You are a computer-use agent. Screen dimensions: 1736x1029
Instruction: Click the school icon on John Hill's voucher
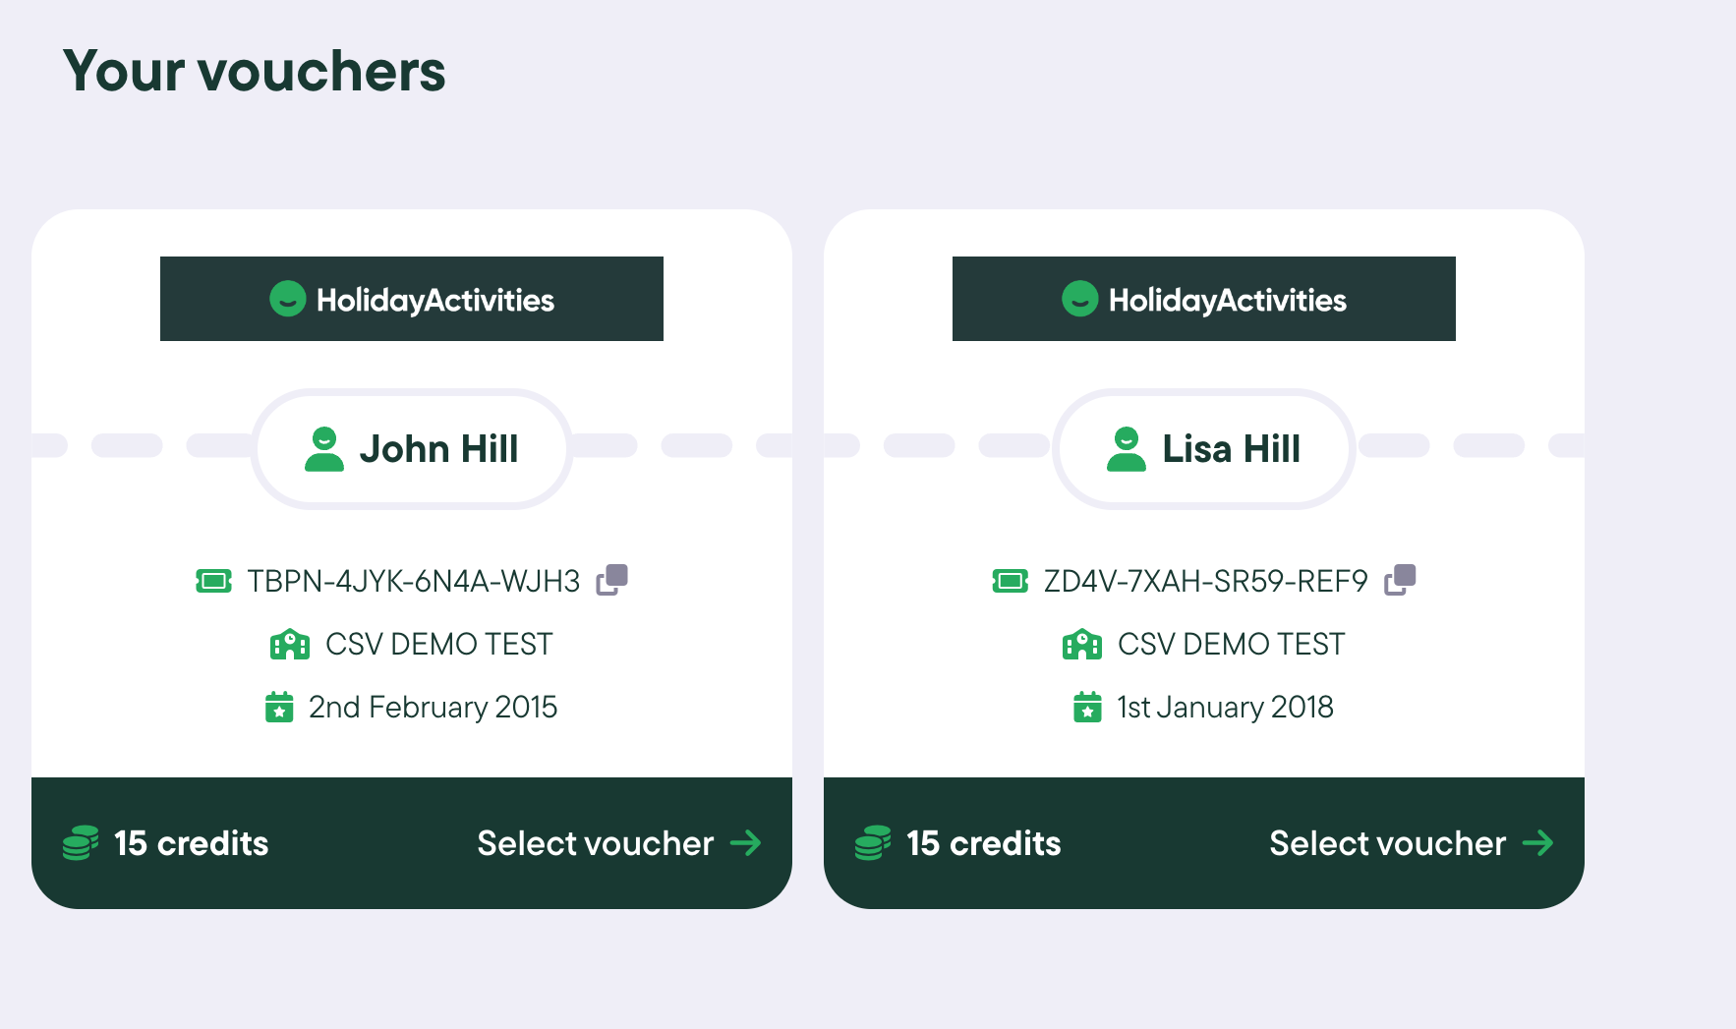pos(290,645)
